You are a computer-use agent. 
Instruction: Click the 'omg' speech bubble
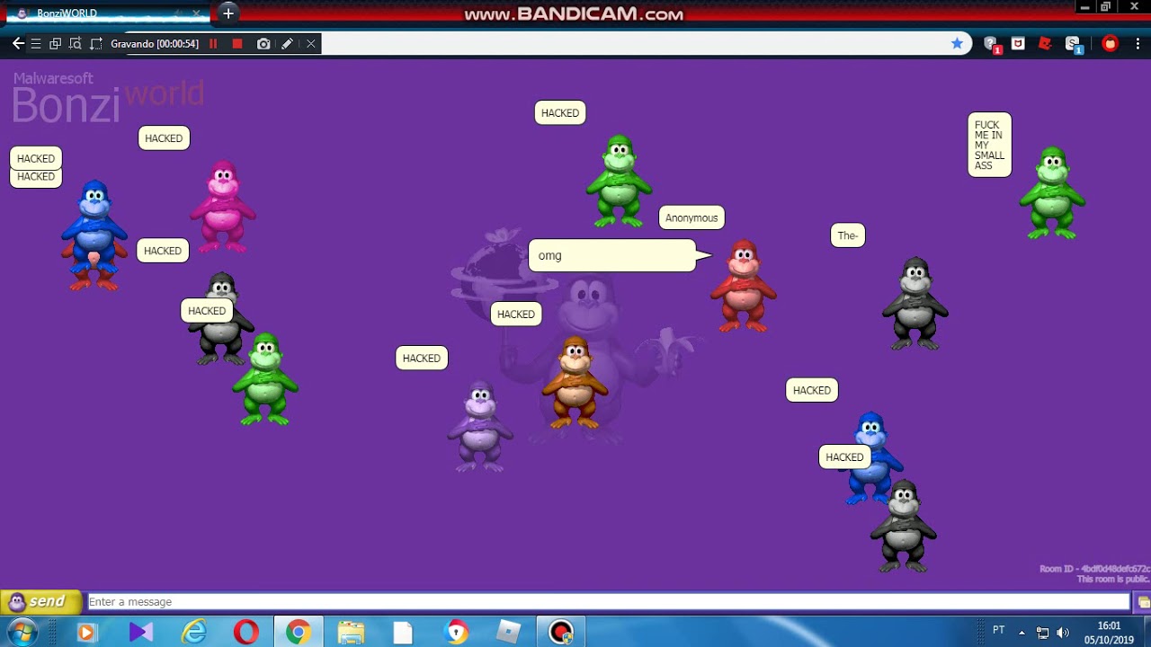612,255
